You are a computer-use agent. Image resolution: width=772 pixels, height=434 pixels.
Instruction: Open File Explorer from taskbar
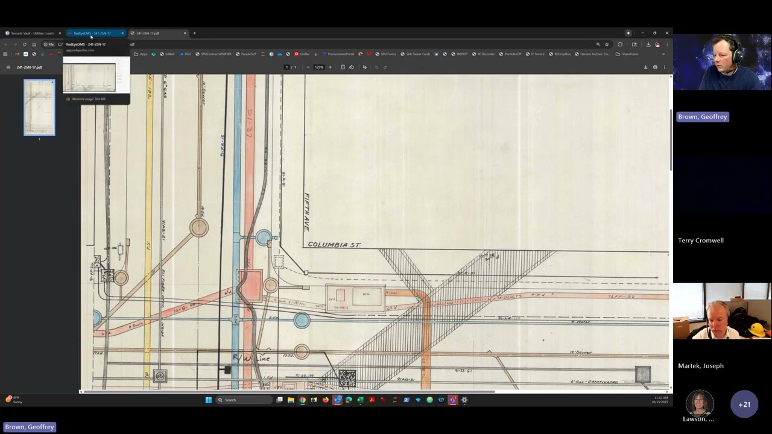click(x=291, y=400)
